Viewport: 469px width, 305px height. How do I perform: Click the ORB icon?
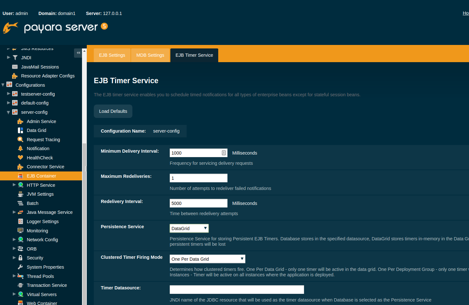point(20,249)
